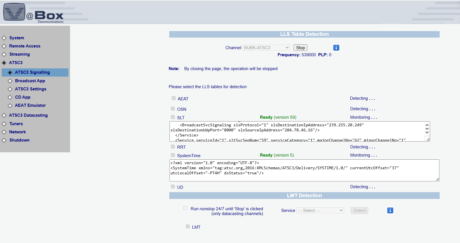Screen dimensions: 460x243
Task: Toggle the SLT table checkbox
Action: pyautogui.click(x=173, y=117)
